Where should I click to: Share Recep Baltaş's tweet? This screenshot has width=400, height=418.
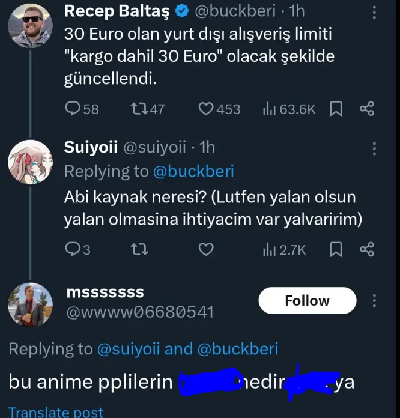[x=367, y=109]
